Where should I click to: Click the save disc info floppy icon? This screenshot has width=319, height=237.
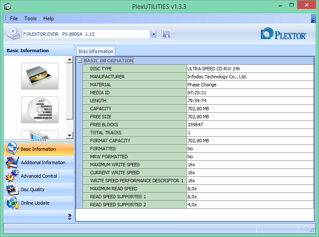pyautogui.click(x=166, y=34)
